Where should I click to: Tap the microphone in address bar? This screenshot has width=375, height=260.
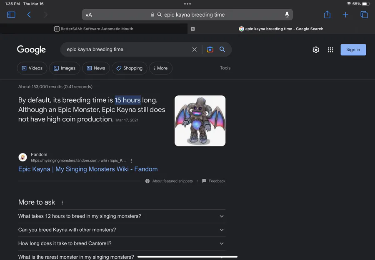pos(287,15)
